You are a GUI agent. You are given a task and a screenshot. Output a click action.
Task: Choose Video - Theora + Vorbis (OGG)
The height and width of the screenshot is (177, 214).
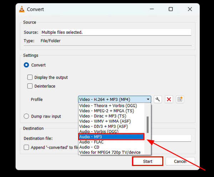point(111,106)
